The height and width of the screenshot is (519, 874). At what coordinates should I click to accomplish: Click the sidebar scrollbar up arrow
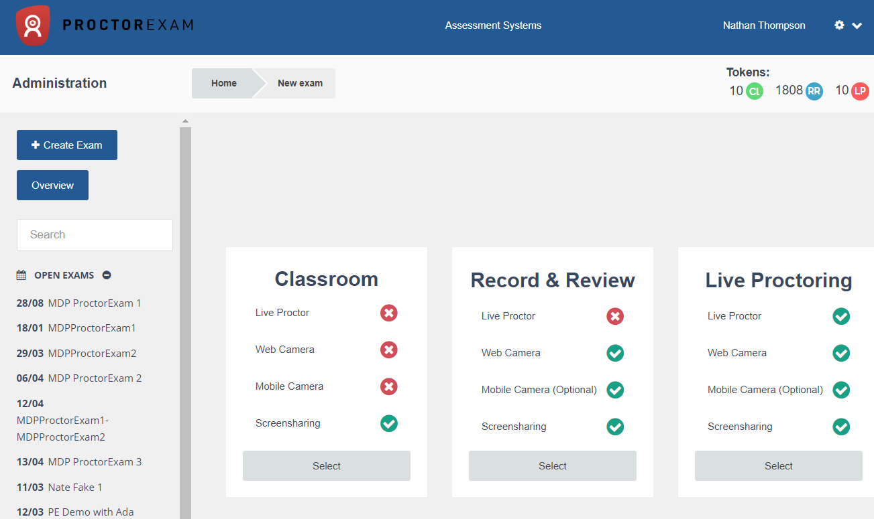(185, 121)
